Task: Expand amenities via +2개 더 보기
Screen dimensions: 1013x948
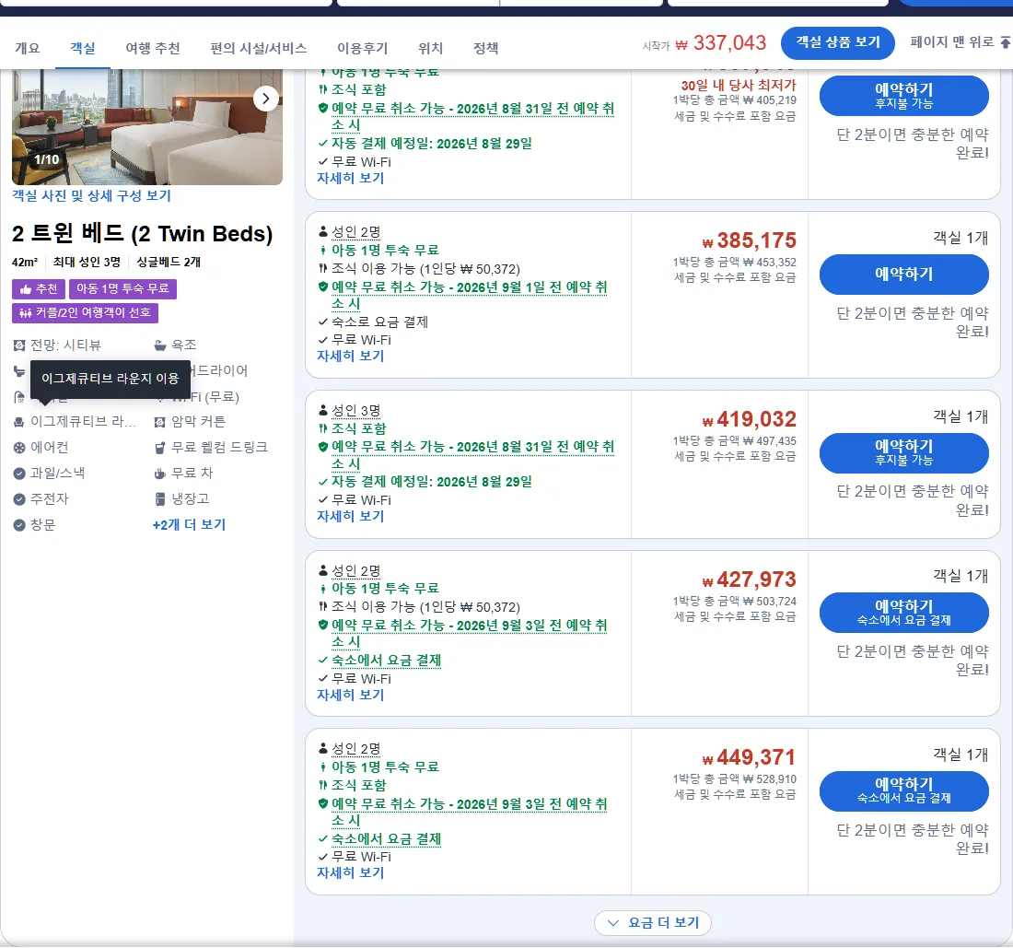Action: tap(189, 525)
